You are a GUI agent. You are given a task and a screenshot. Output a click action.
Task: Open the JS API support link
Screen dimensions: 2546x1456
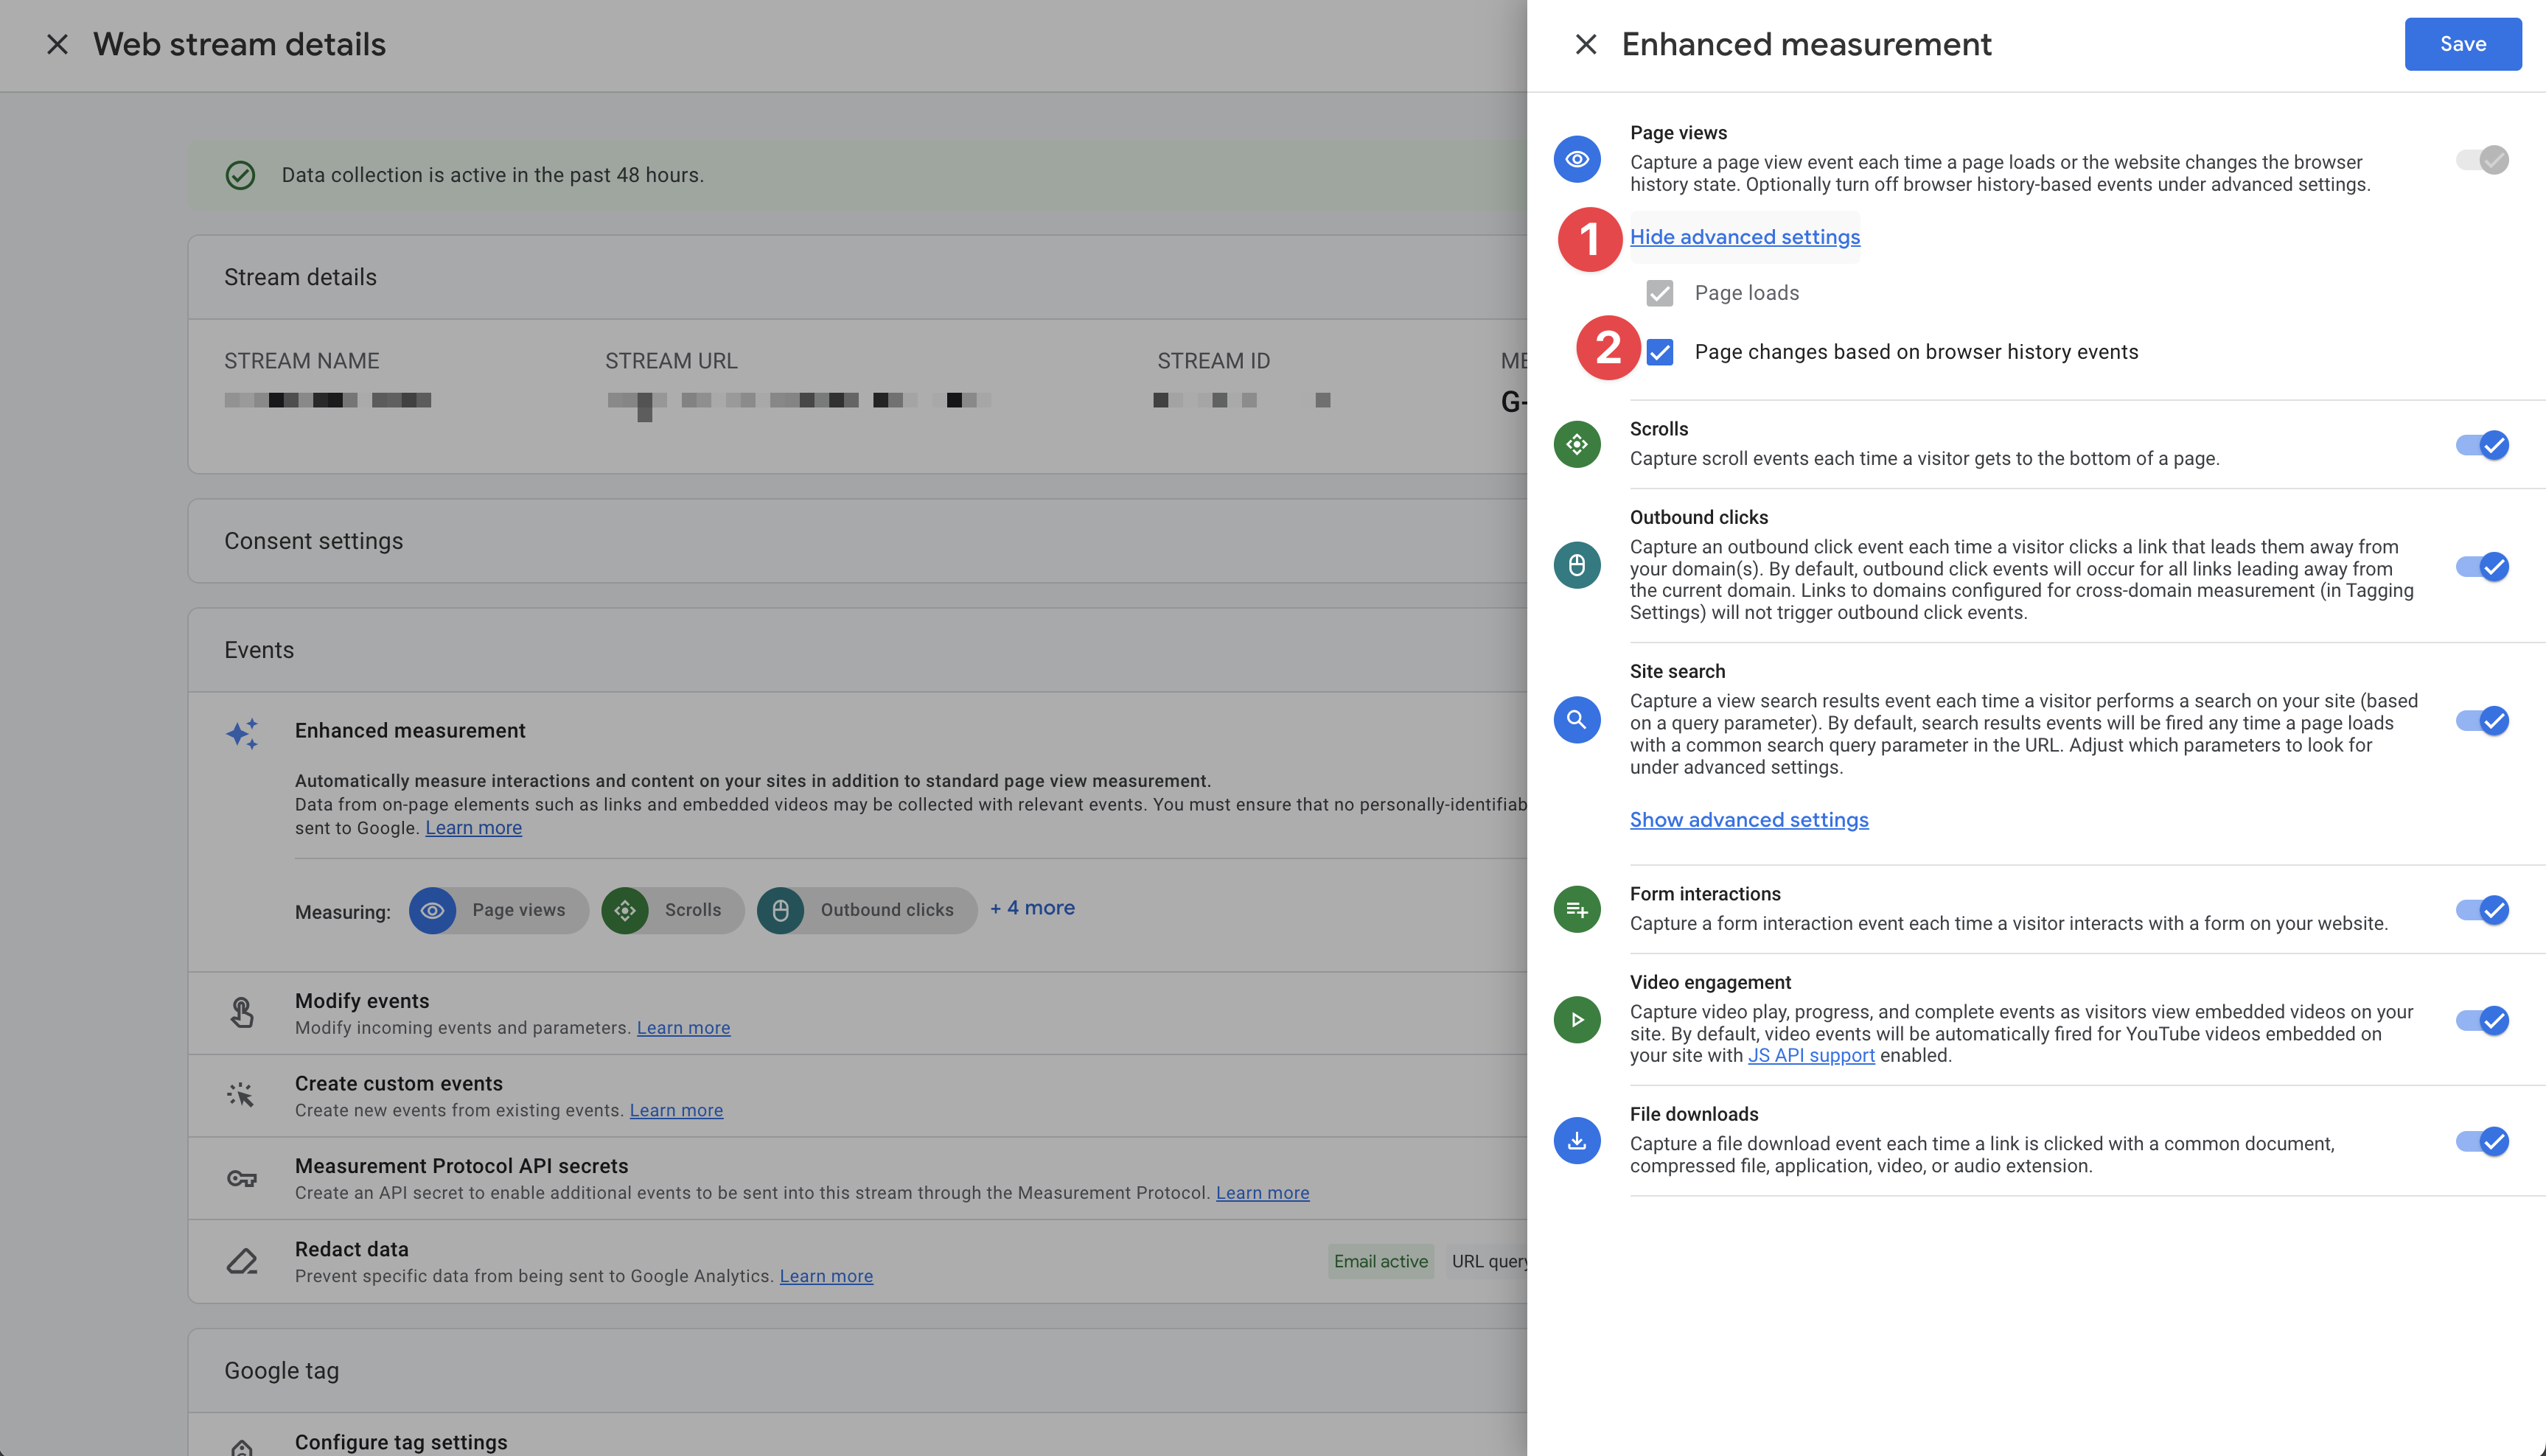tap(1810, 1056)
